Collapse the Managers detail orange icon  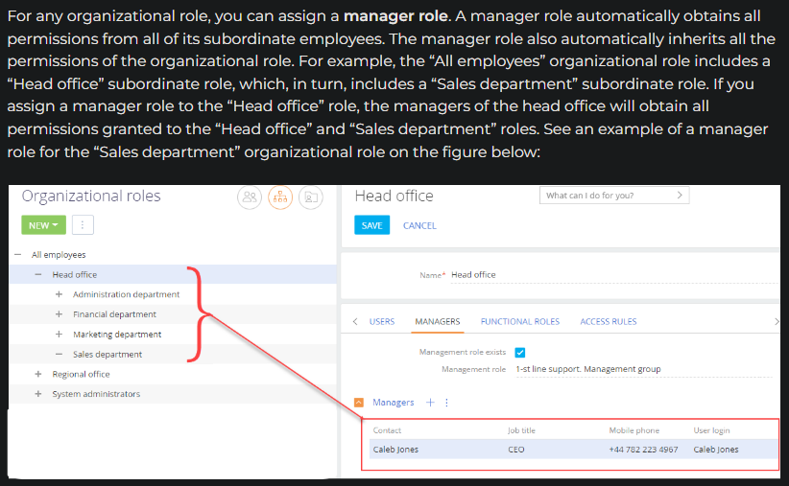click(x=359, y=402)
